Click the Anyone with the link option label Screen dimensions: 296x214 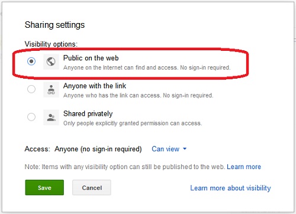tap(95, 86)
